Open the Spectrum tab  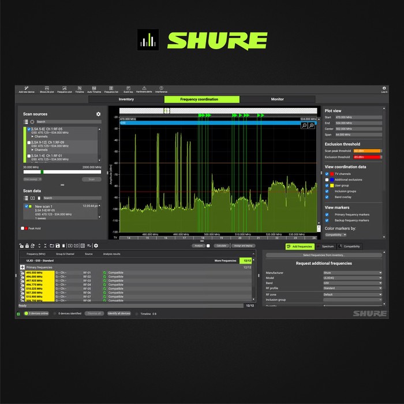tap(326, 246)
